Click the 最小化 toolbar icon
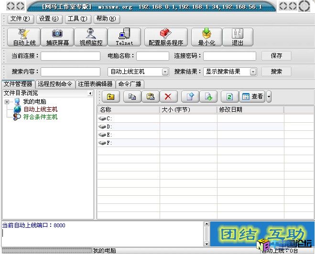 coord(206,37)
